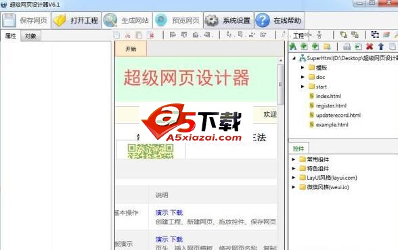This screenshot has width=398, height=250.
Task: Collapse the SuperHtml project root node
Action: [x=294, y=58]
